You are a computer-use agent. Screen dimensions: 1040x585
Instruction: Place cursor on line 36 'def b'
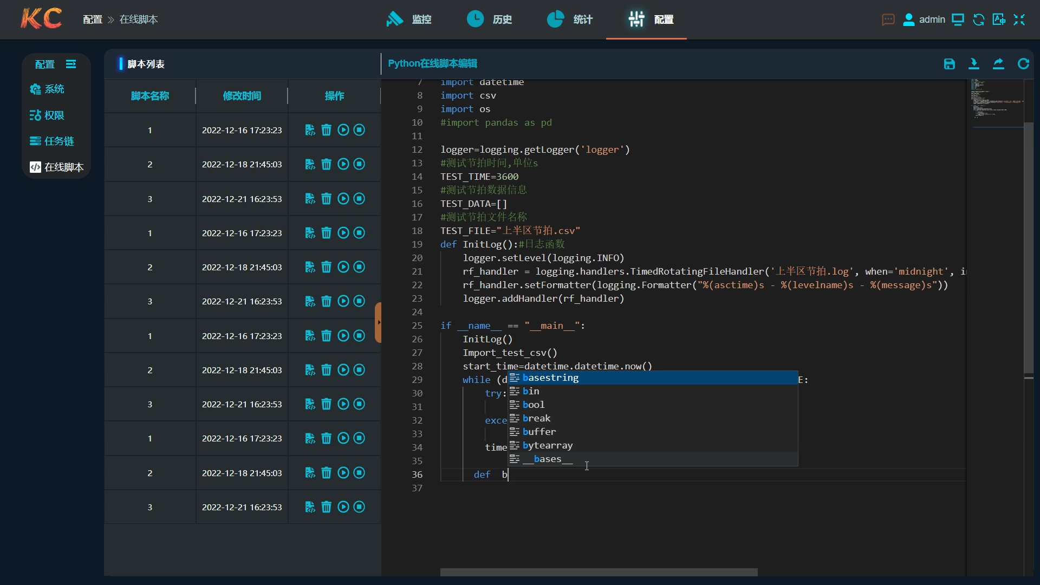(490, 474)
